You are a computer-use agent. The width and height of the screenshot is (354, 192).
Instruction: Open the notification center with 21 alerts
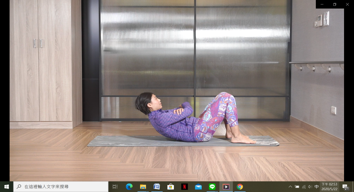tap(345, 187)
